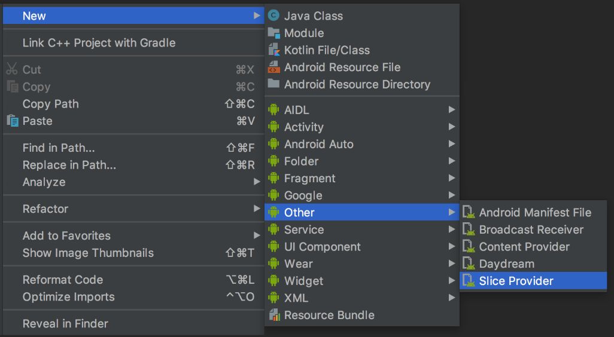614x337 pixels.
Task: Select Content Provider template
Action: click(x=524, y=247)
